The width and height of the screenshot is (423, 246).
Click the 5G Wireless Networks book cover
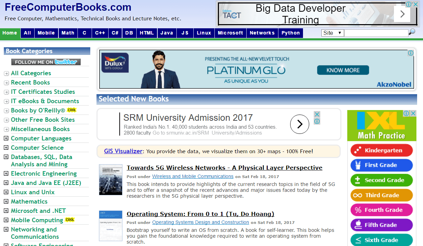tap(111, 180)
